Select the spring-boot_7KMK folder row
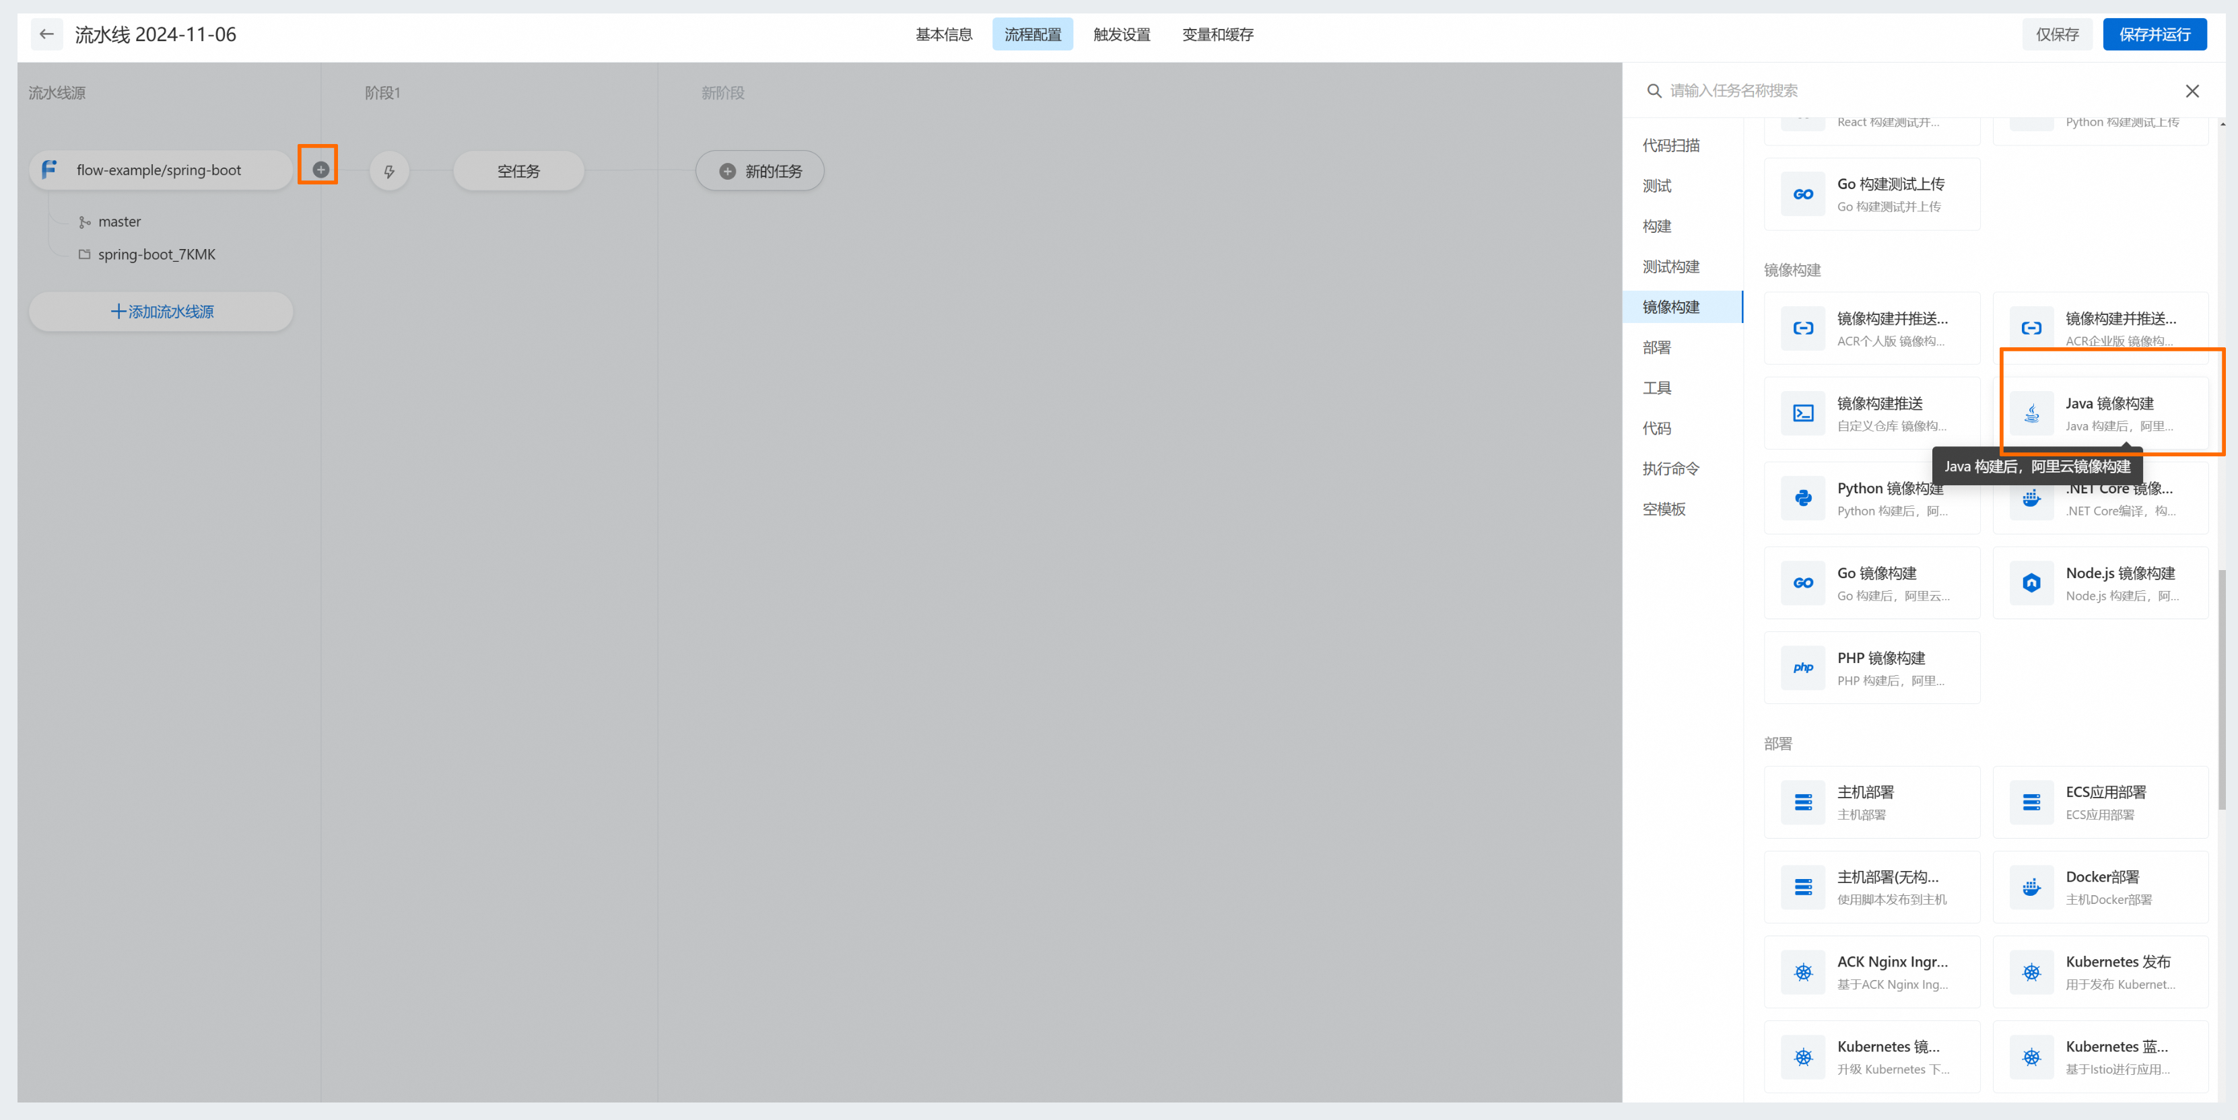 147,254
